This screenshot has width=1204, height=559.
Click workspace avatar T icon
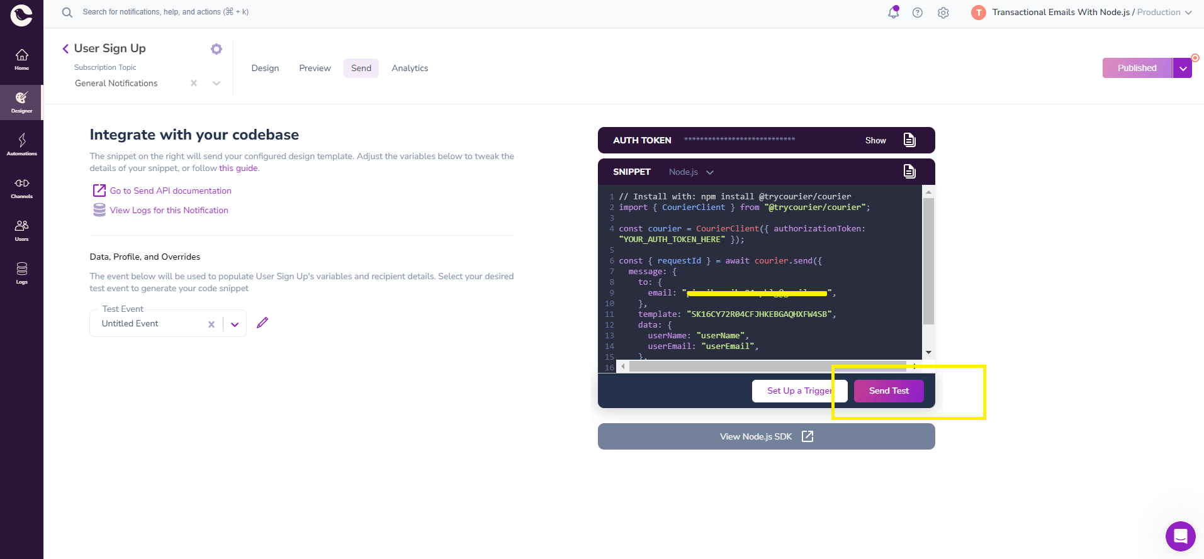[x=978, y=13]
